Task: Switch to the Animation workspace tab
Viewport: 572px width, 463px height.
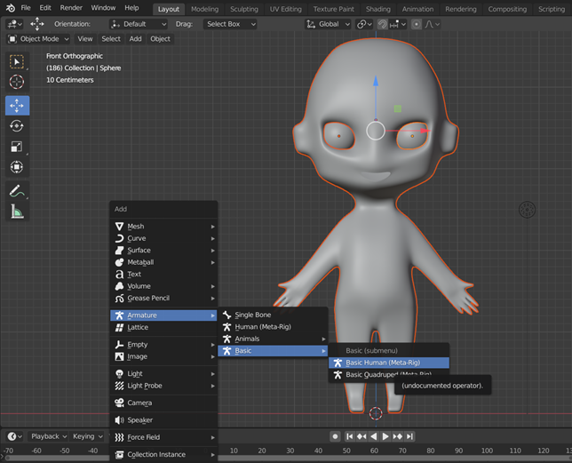Action: click(x=417, y=9)
